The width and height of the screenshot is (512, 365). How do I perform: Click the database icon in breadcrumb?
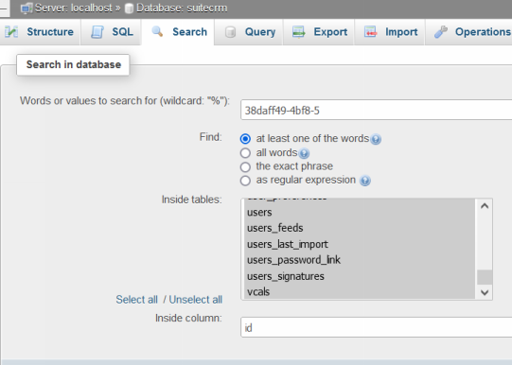click(x=130, y=9)
